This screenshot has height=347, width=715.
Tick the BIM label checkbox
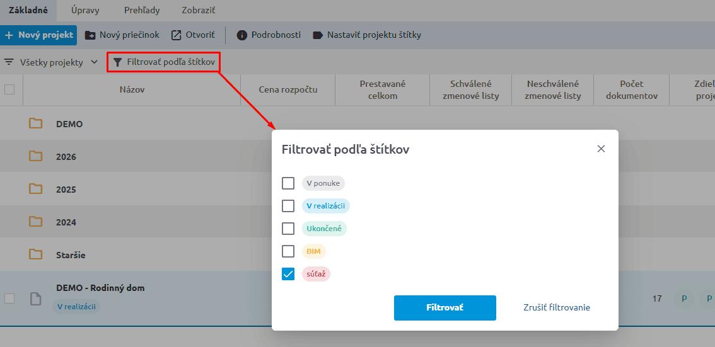click(x=288, y=251)
